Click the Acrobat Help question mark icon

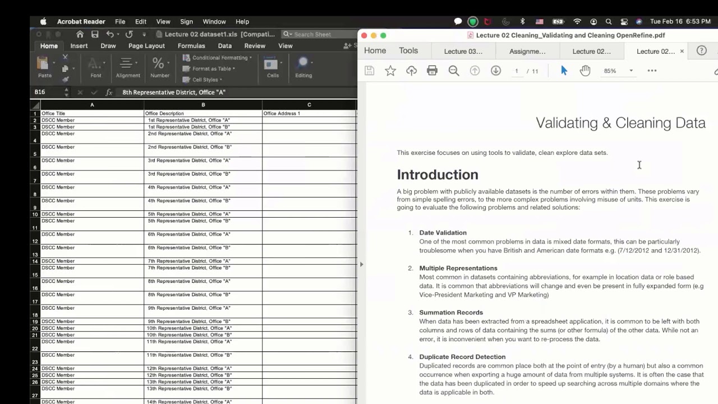701,50
